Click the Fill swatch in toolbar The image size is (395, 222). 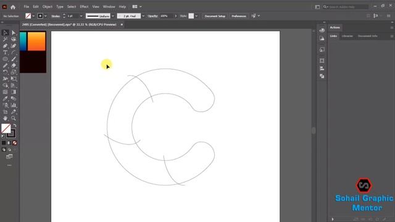pyautogui.click(x=6, y=128)
